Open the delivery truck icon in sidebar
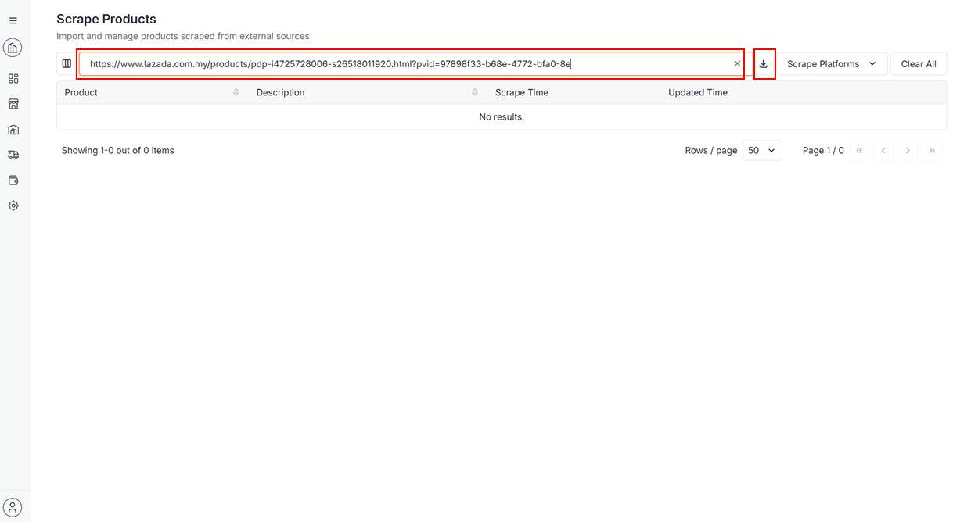Viewport: 971px width, 522px height. pyautogui.click(x=13, y=155)
